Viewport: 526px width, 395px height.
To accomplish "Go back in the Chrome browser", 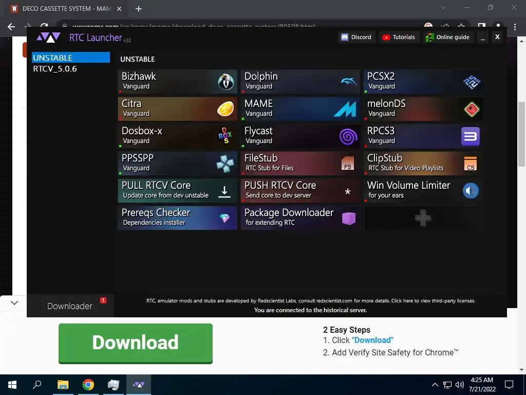I will click(x=11, y=27).
